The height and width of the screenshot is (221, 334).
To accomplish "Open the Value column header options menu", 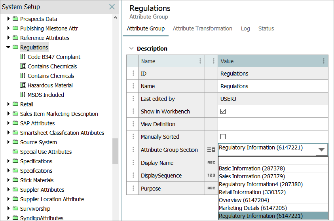I will [x=324, y=61].
